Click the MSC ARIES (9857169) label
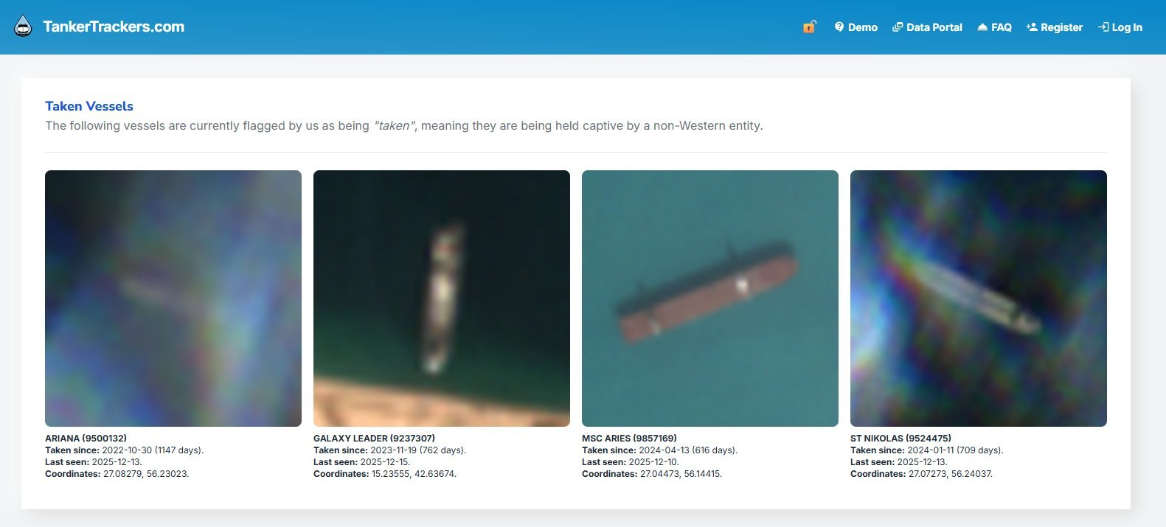1166x527 pixels. (629, 438)
